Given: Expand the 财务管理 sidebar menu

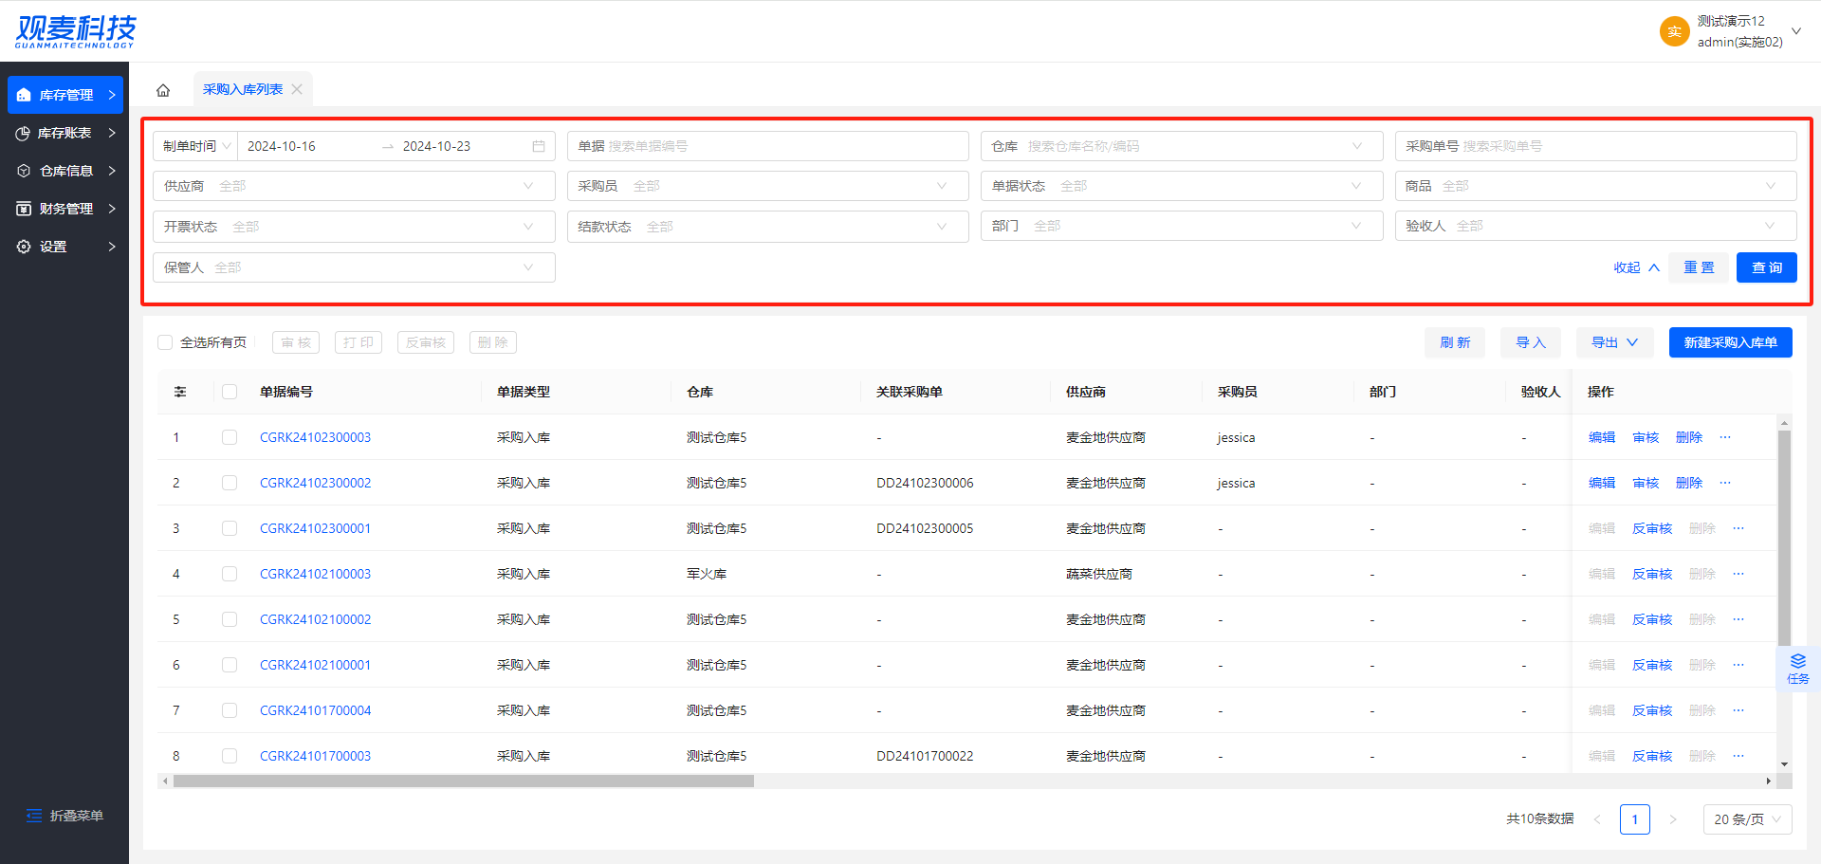Looking at the screenshot, I should pos(65,209).
